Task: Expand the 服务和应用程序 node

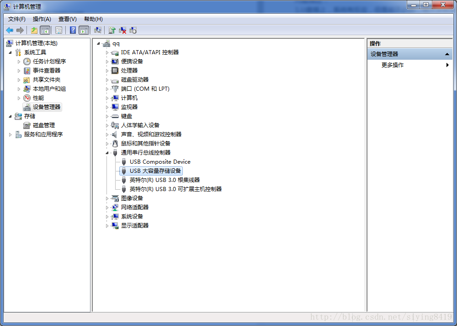Action: coord(10,135)
